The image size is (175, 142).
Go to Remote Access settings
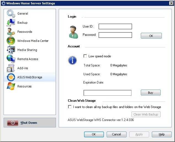click(x=30, y=59)
